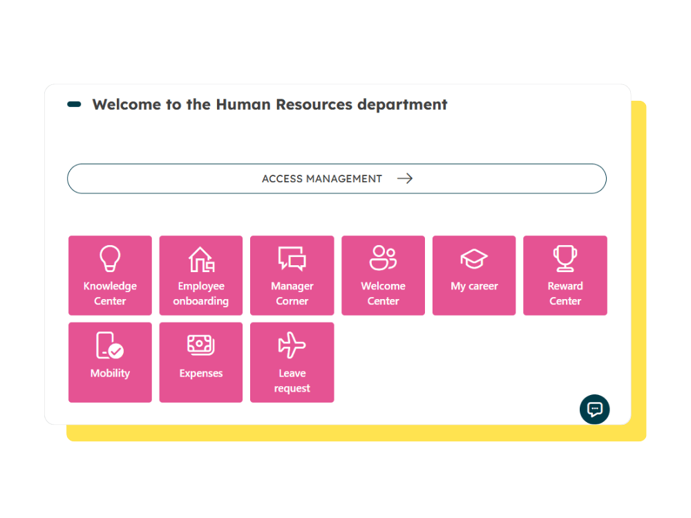Select the "Reward Center" tile label

click(x=565, y=294)
